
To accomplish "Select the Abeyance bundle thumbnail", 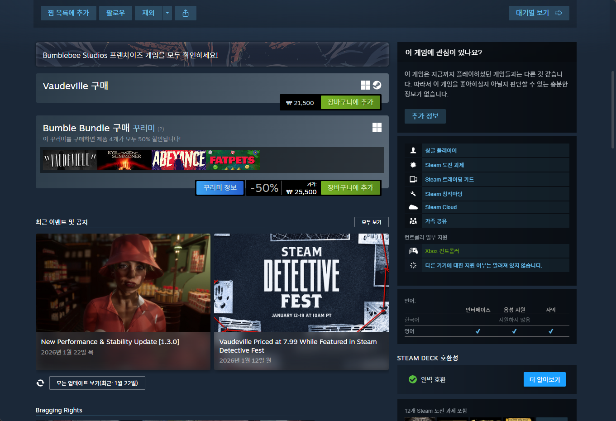I will 178,160.
